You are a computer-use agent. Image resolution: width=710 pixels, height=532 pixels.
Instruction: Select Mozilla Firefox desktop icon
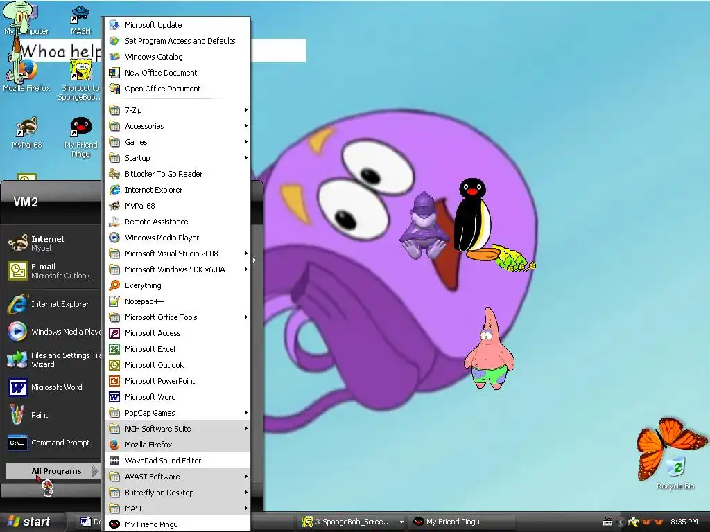(x=26, y=76)
